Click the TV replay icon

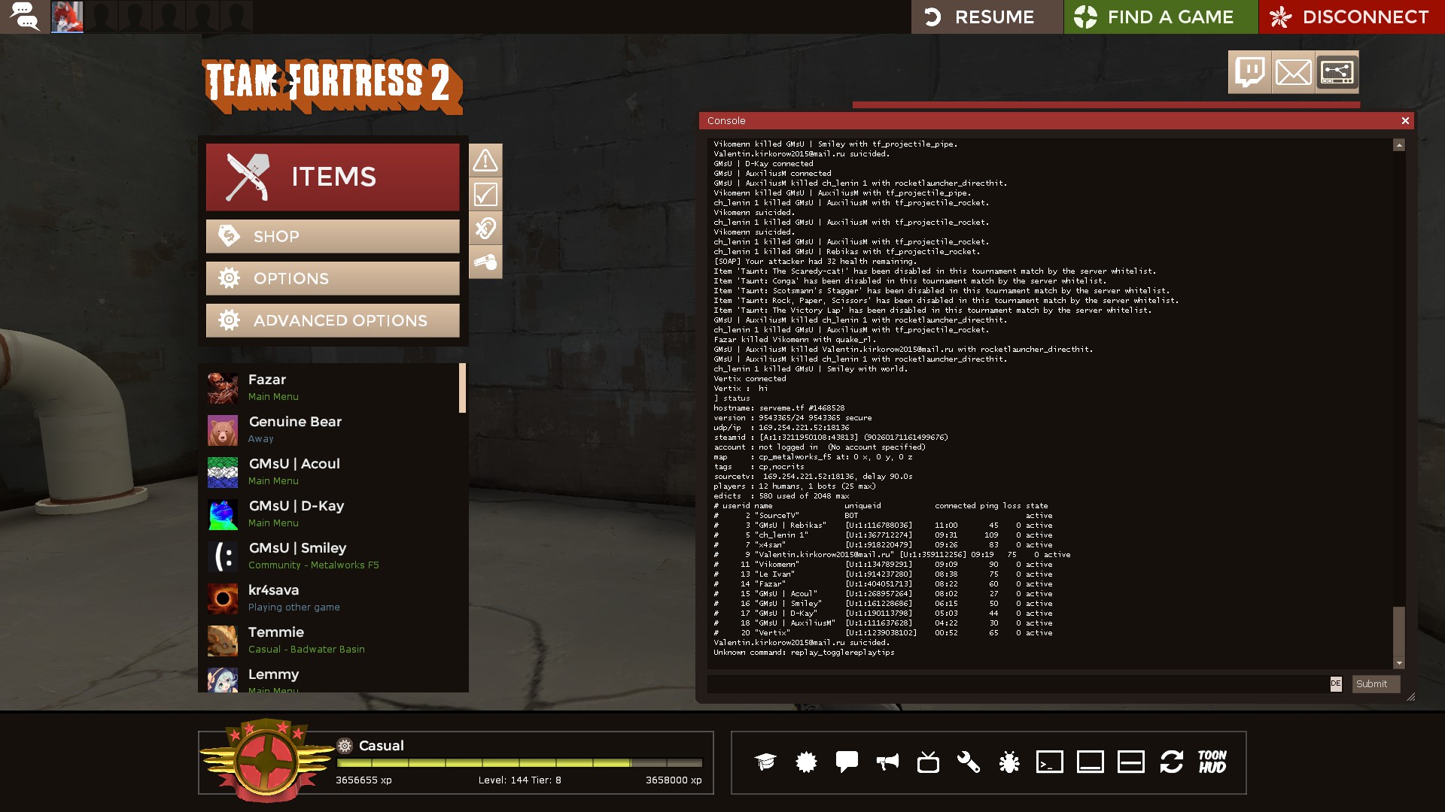point(928,762)
